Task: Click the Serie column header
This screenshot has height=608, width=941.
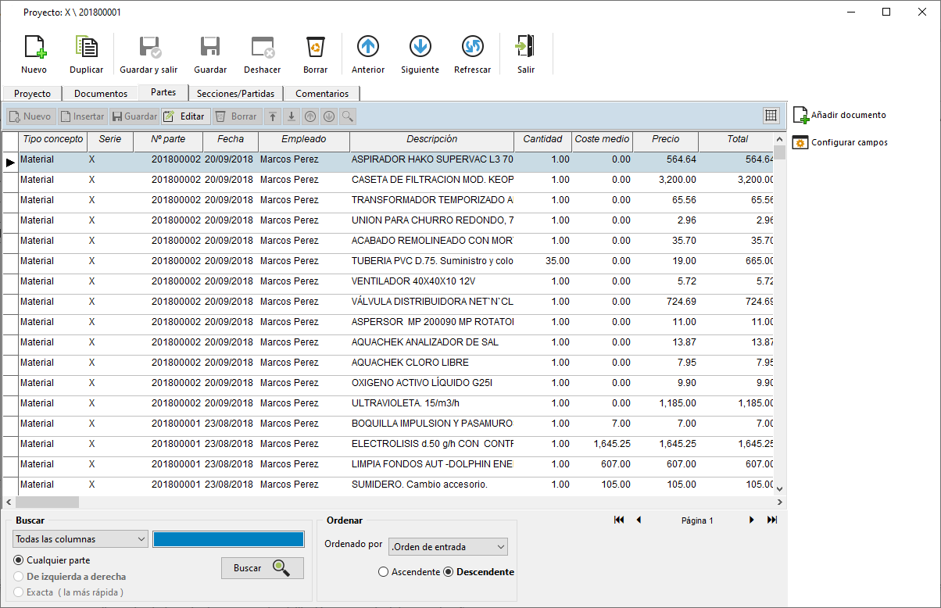Action: [110, 140]
